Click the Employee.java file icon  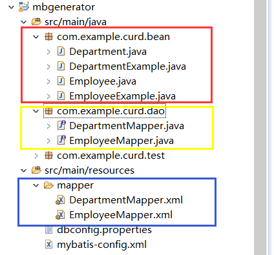(61, 81)
